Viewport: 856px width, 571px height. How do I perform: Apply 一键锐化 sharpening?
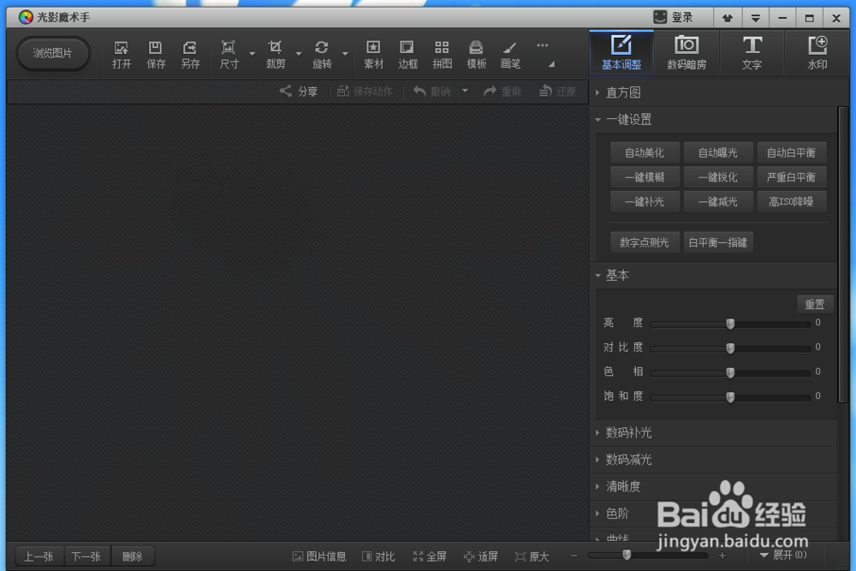pyautogui.click(x=718, y=177)
